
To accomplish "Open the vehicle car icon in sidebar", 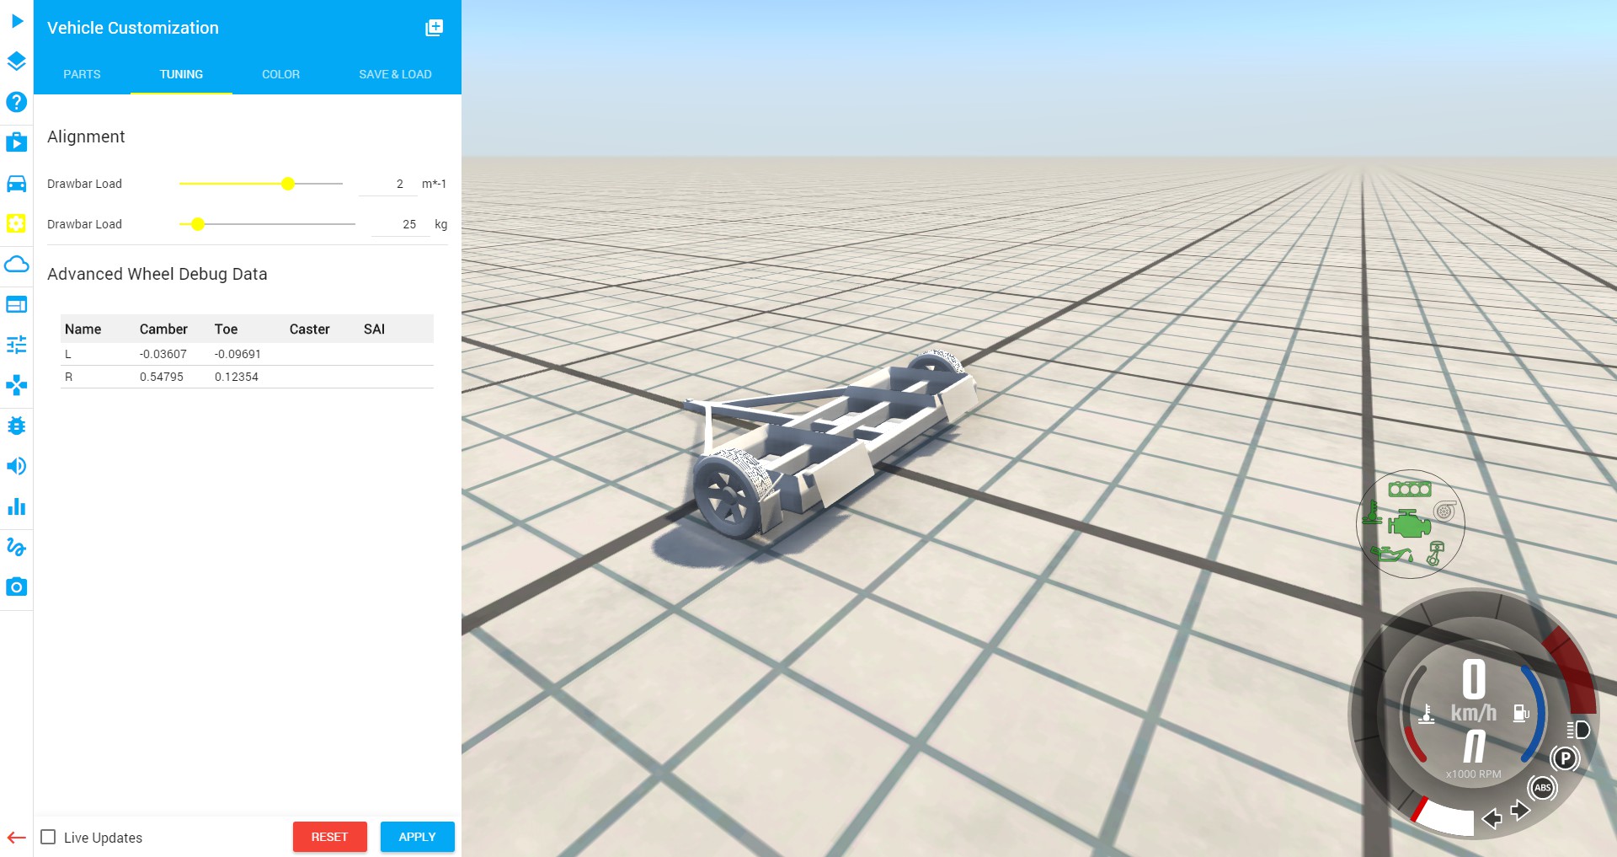I will point(17,183).
